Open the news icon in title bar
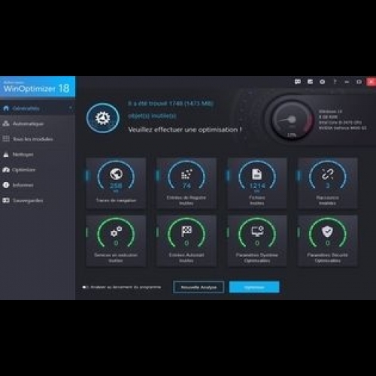The width and height of the screenshot is (376, 376). coord(310,82)
